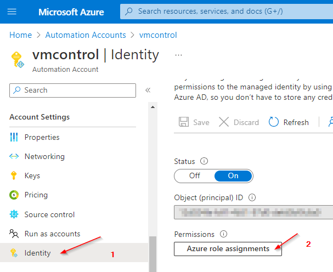The height and width of the screenshot is (272, 333).
Task: Switch managed identity status to Off
Action: (195, 176)
